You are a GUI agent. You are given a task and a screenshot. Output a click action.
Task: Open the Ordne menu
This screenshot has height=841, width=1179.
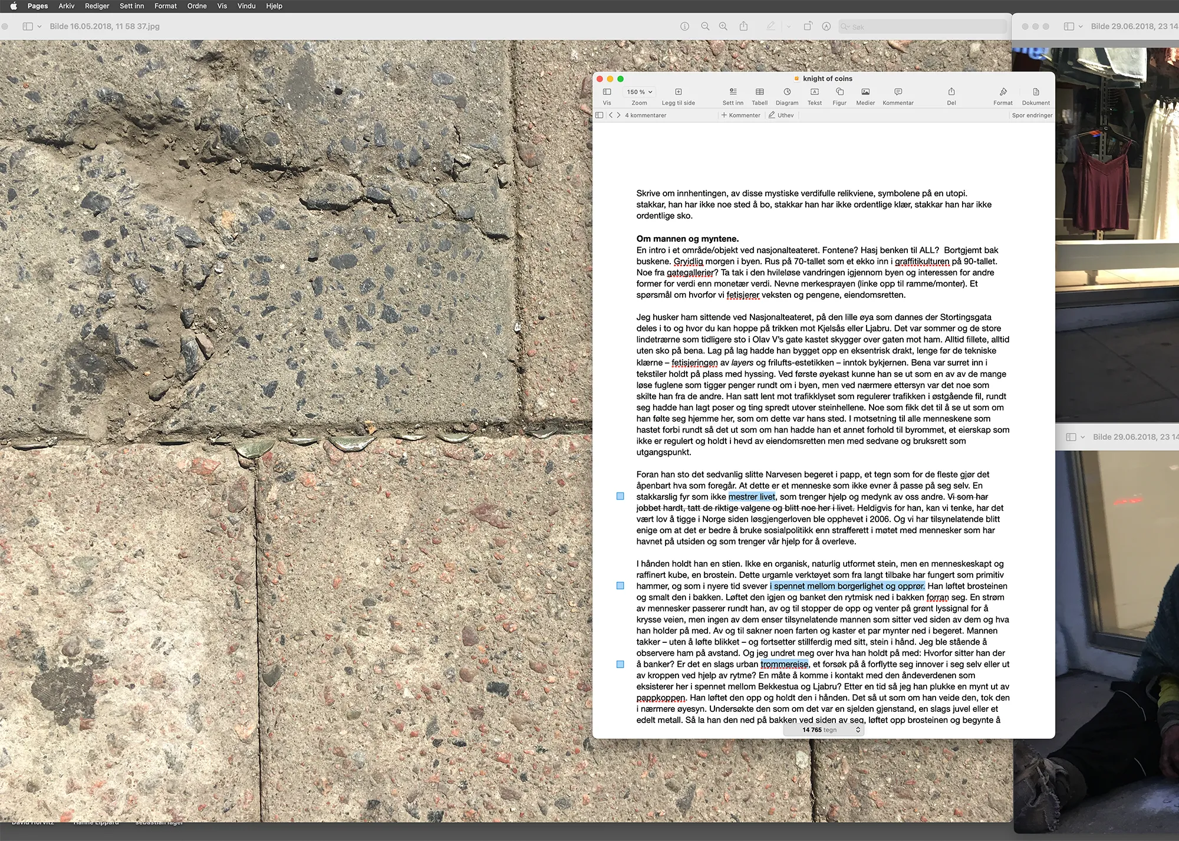[197, 6]
